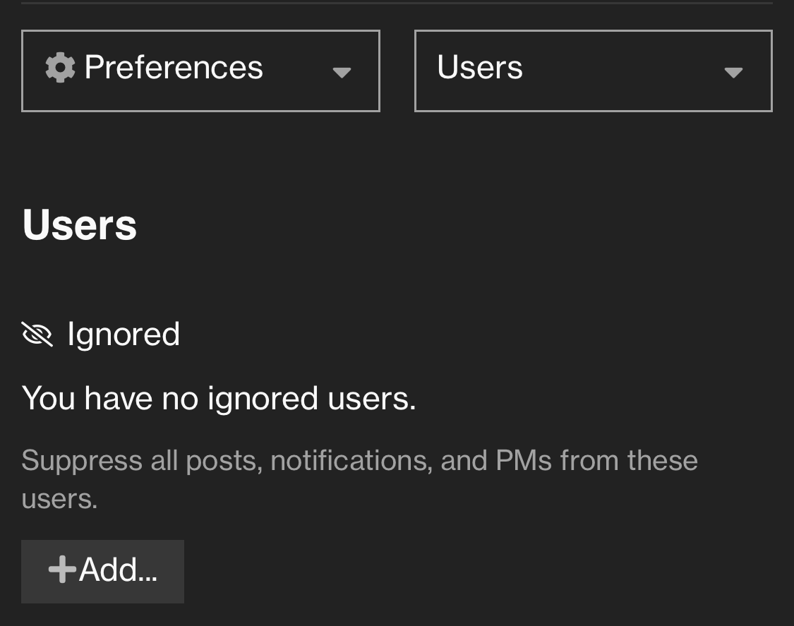Click the word 'notifications' in the description
The width and height of the screenshot is (794, 626).
coord(351,460)
